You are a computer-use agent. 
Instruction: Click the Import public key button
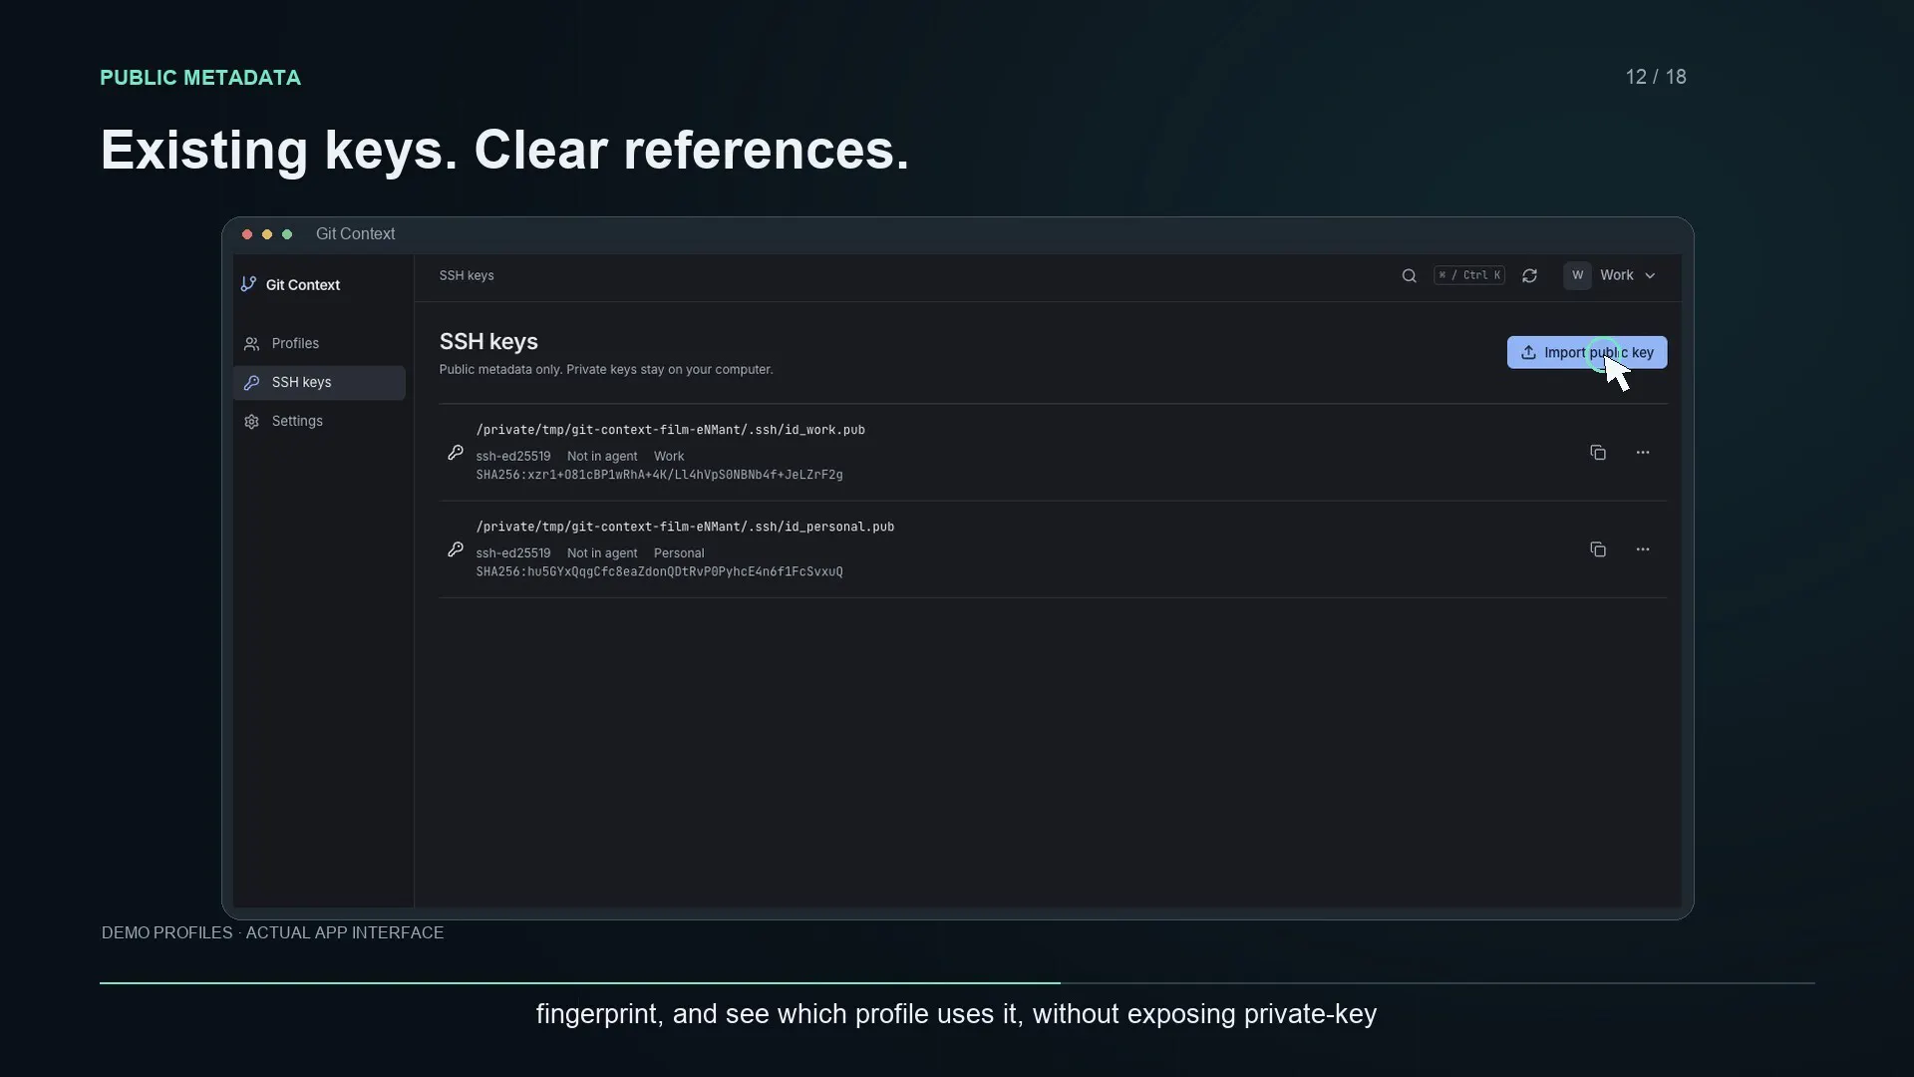click(x=1587, y=353)
